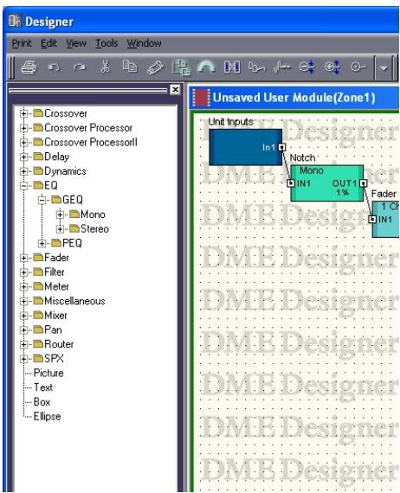The width and height of the screenshot is (400, 493).
Task: Expand the Meter folder
Action: 23,287
